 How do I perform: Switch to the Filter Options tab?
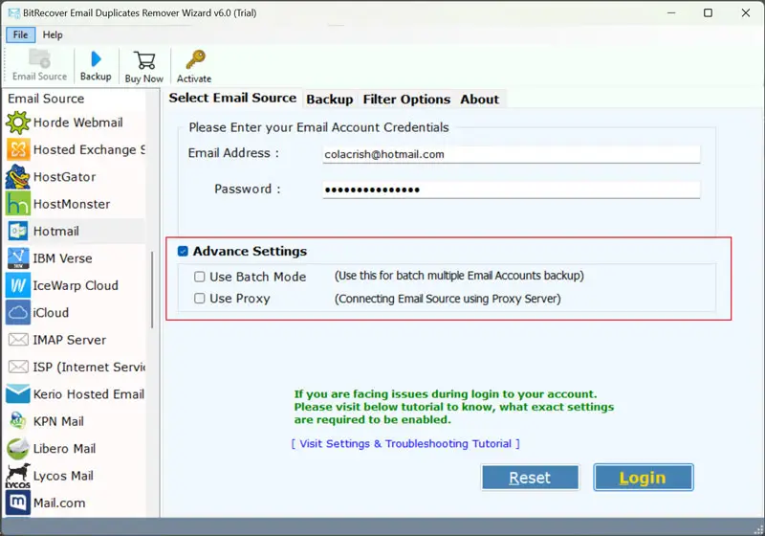point(406,100)
